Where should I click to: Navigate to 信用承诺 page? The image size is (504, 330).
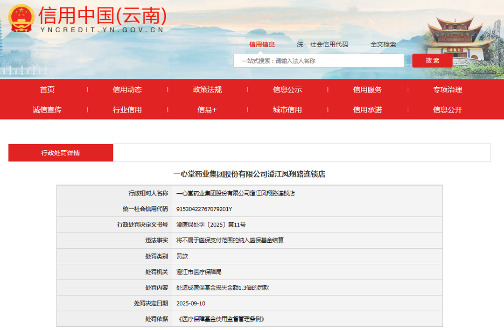367,110
